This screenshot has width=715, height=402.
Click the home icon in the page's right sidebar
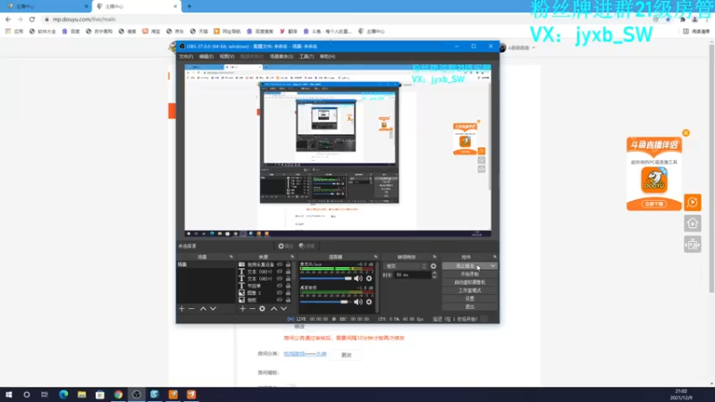point(692,223)
